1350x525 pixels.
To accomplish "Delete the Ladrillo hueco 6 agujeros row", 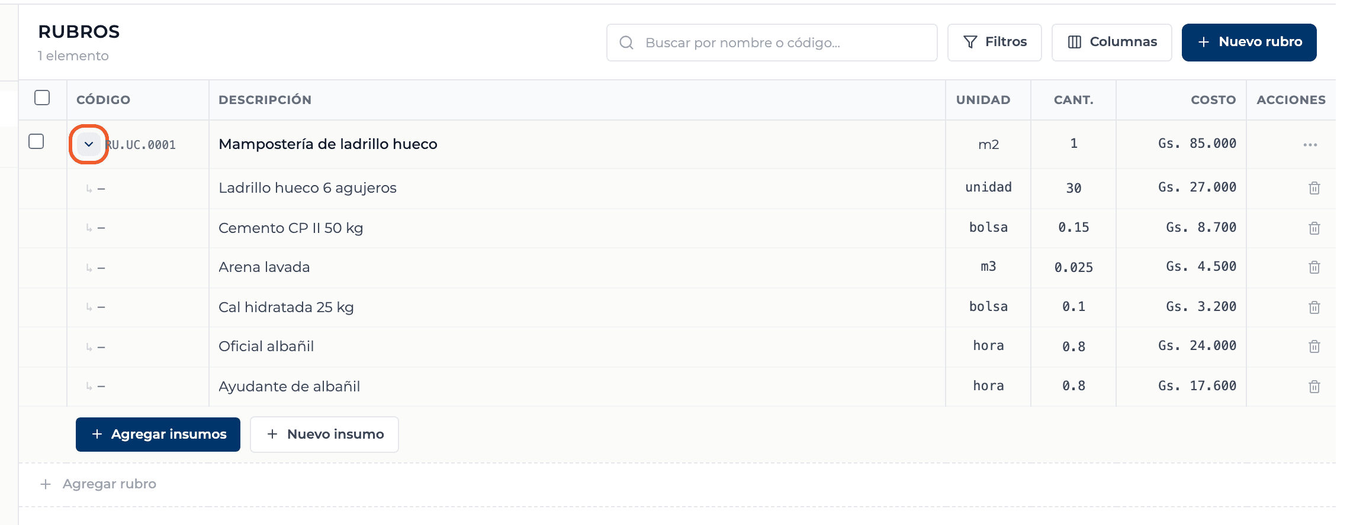I will click(1314, 188).
